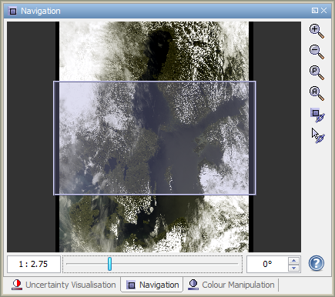
Task: Click the rotation angle 0° field
Action: tap(267, 264)
